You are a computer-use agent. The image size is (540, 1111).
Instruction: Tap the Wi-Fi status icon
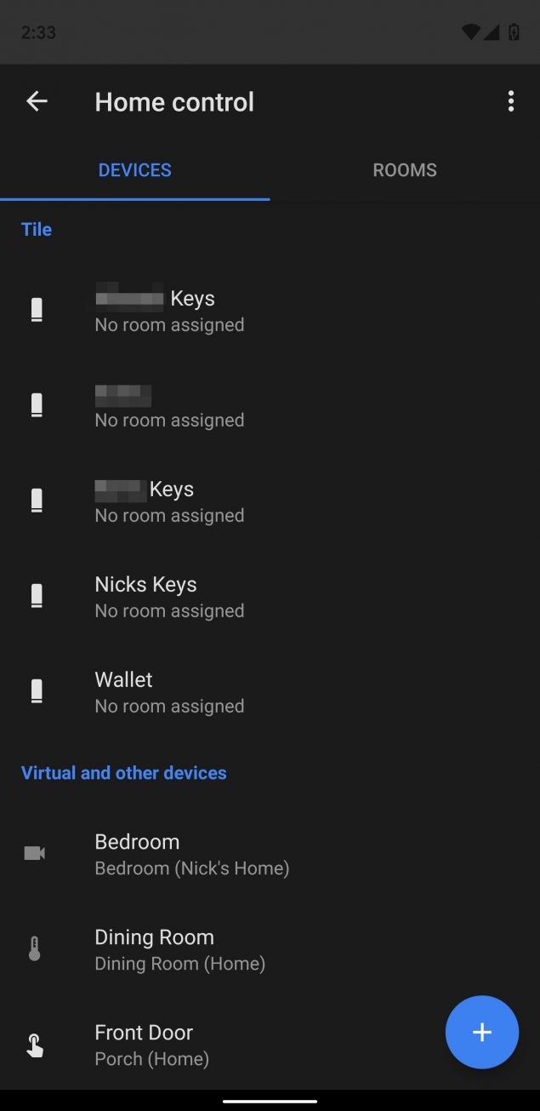pos(470,32)
